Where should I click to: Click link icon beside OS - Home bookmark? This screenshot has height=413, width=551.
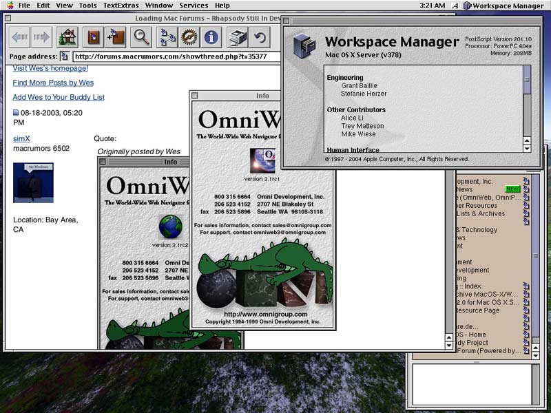526,335
